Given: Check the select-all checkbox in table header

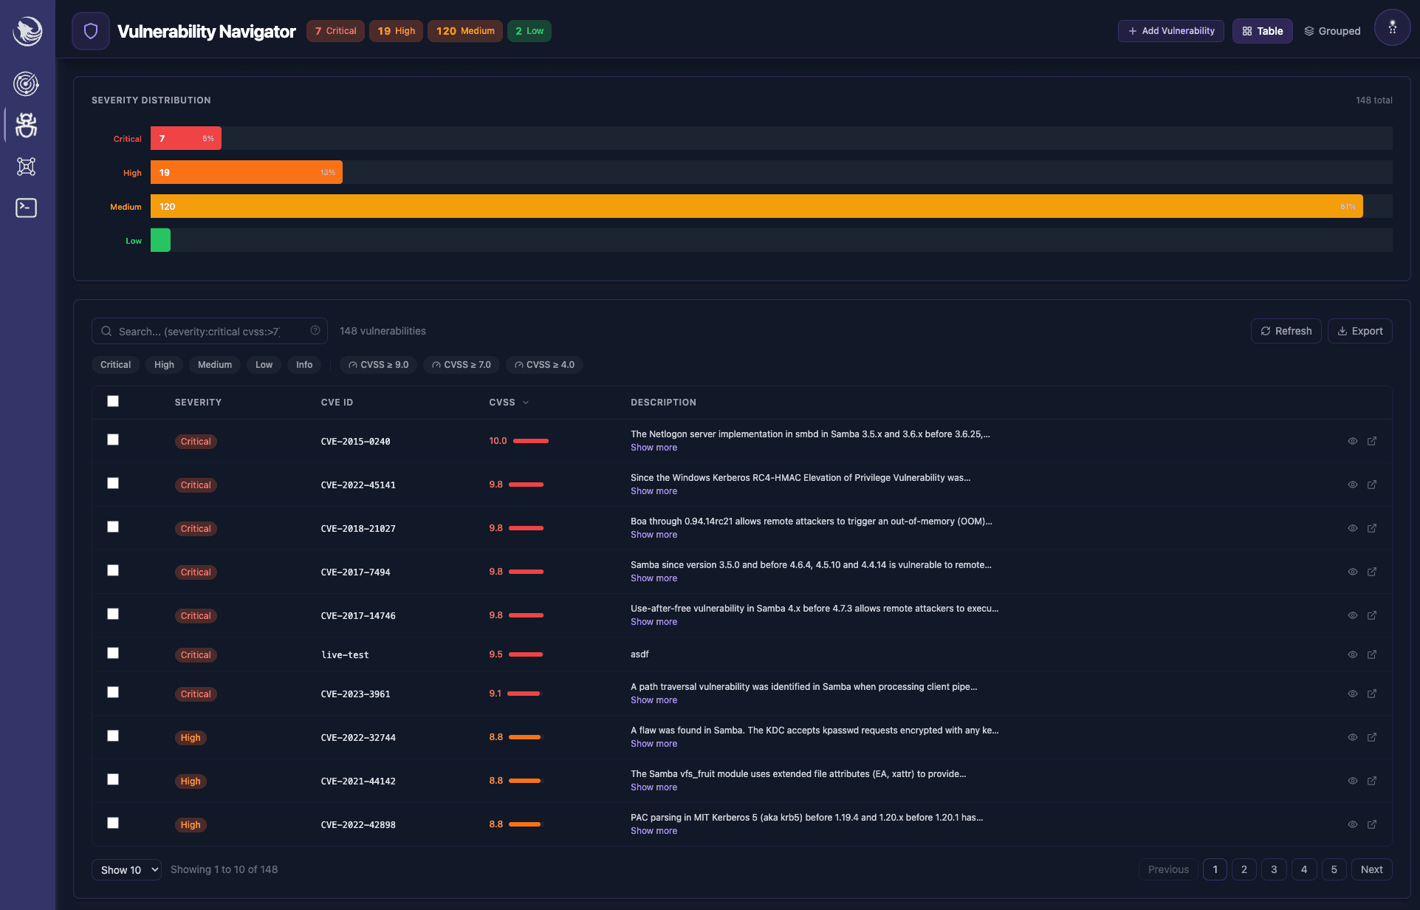Looking at the screenshot, I should [x=113, y=401].
